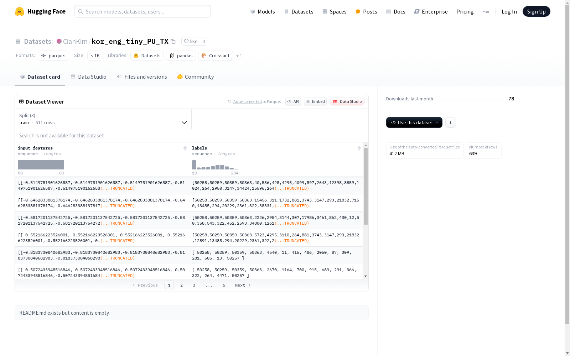
Task: Sort by input_features column arrows
Action: tap(185, 148)
